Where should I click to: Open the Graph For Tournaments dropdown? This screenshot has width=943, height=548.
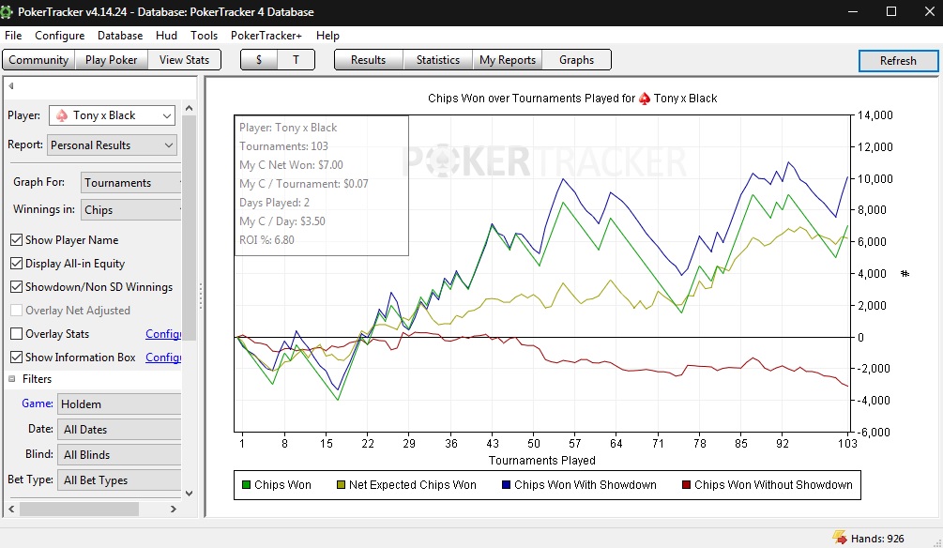point(130,183)
